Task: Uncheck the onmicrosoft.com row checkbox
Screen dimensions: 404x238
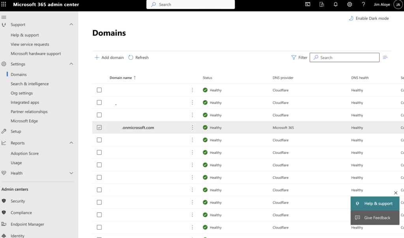Action: (x=99, y=127)
